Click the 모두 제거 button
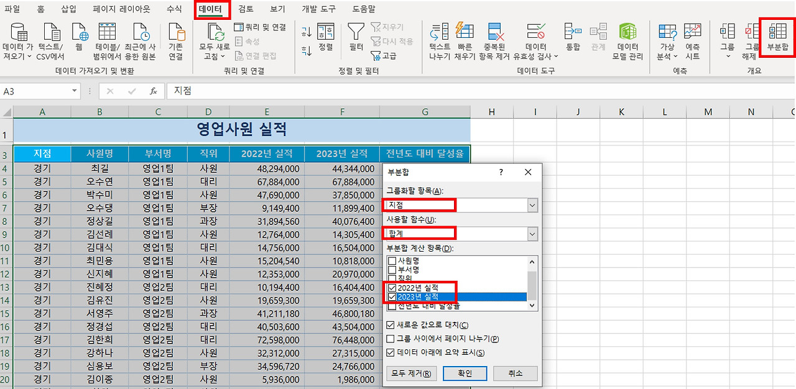This screenshot has height=389, width=796. pyautogui.click(x=411, y=373)
